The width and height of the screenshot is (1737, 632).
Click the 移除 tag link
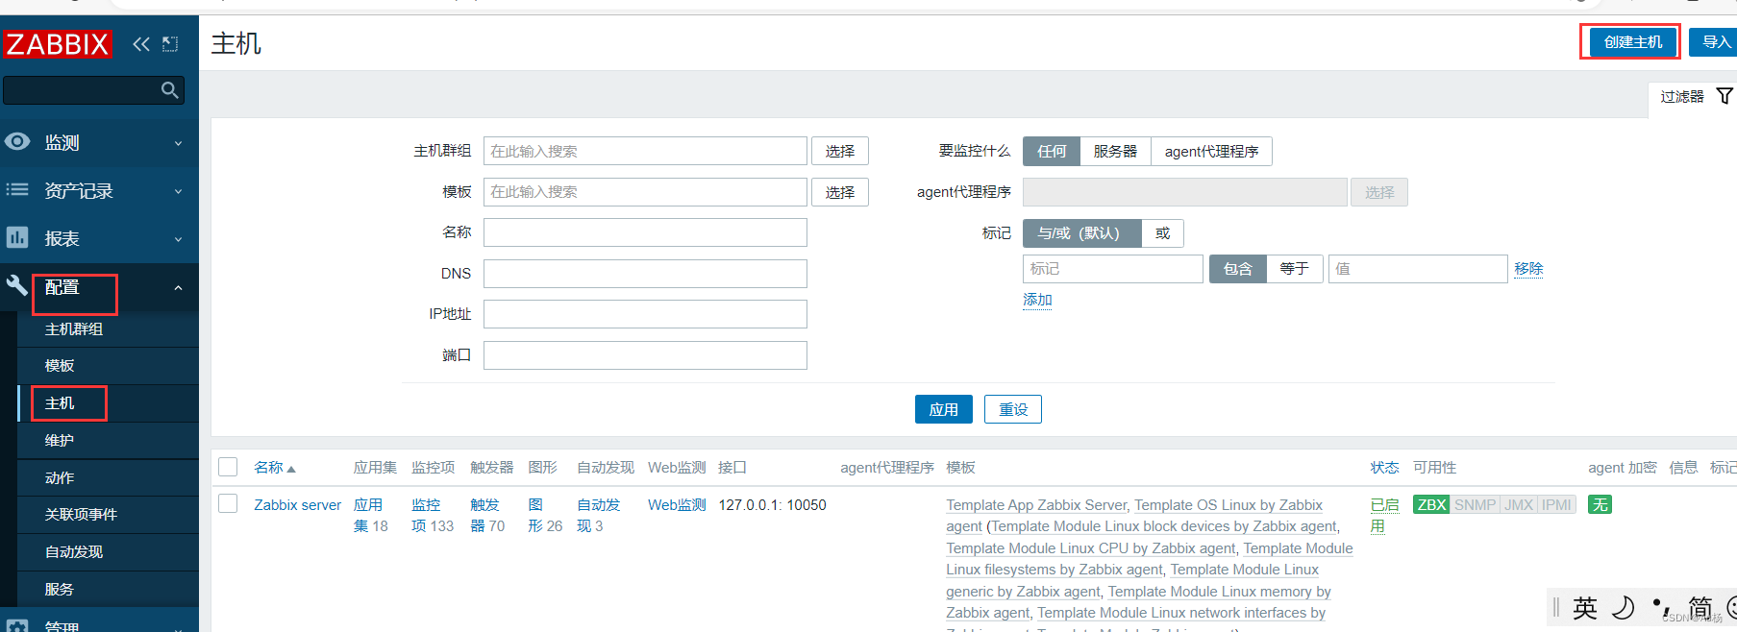pyautogui.click(x=1528, y=269)
